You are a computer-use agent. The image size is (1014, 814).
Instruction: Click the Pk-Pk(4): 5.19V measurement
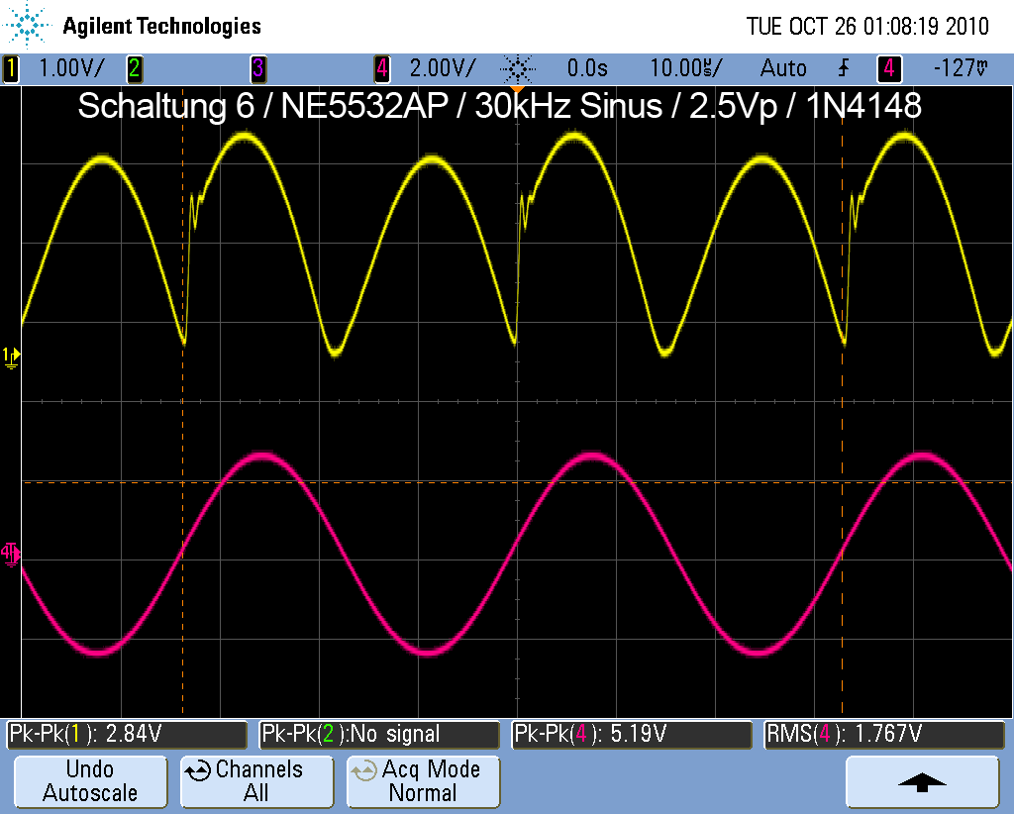click(632, 735)
